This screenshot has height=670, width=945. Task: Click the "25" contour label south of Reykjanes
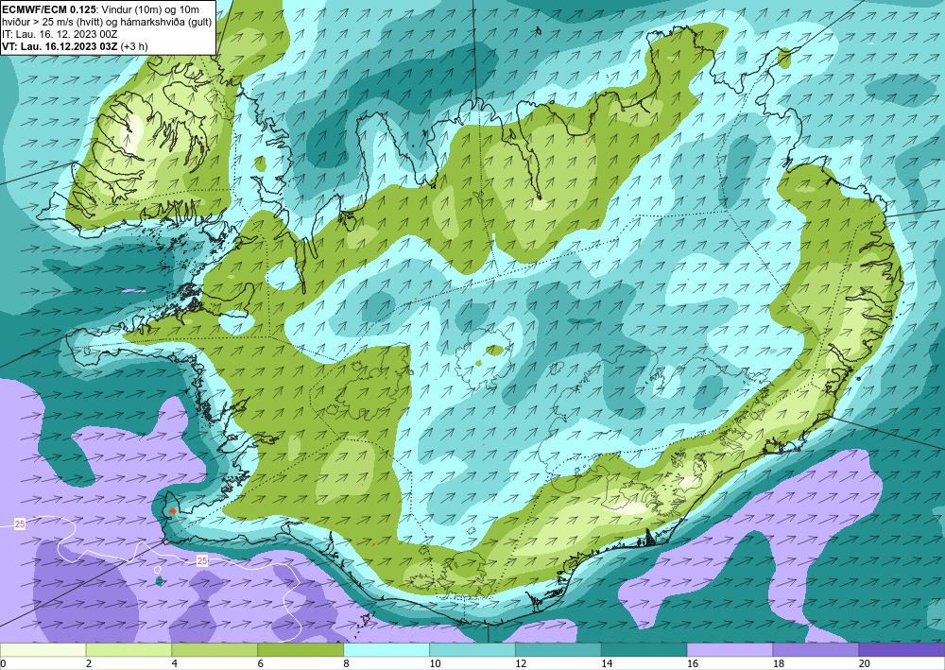tap(202, 561)
